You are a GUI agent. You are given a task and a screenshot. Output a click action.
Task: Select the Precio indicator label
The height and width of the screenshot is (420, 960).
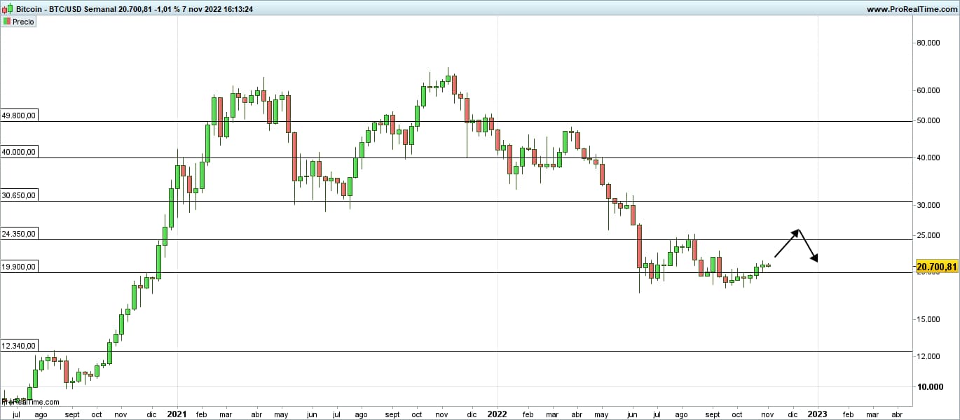[23, 22]
